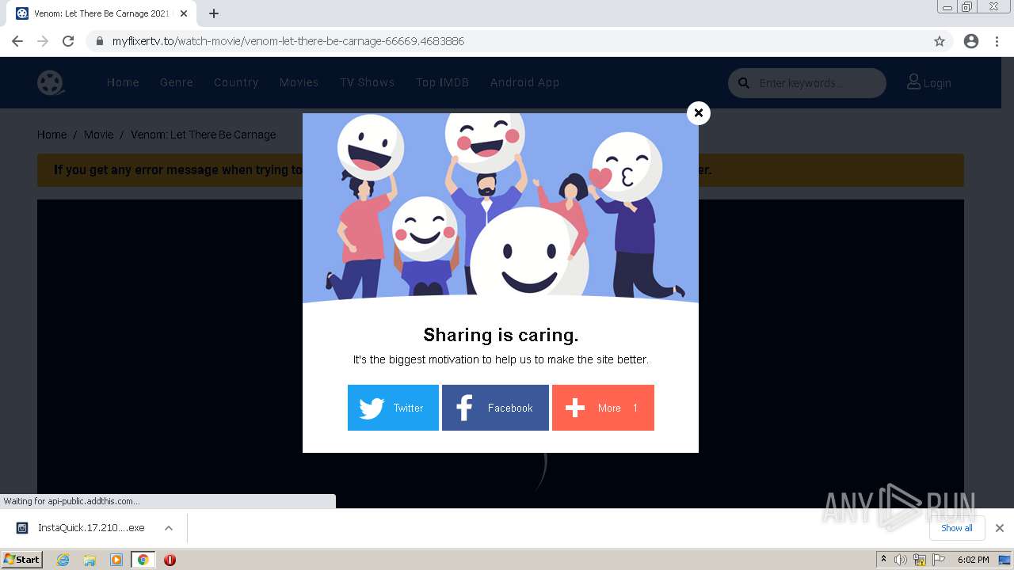Open Top IMDB page
This screenshot has height=570, width=1014.
point(442,82)
